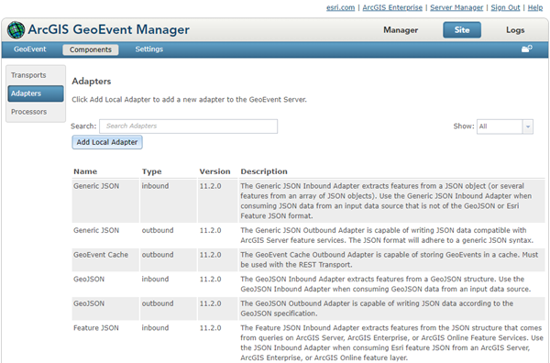Click the Description column header
The image size is (550, 363).
pos(264,171)
